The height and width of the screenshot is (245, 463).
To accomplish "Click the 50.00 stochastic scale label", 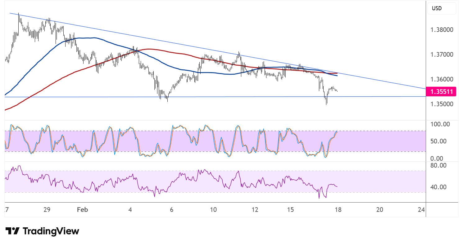I will (438, 141).
